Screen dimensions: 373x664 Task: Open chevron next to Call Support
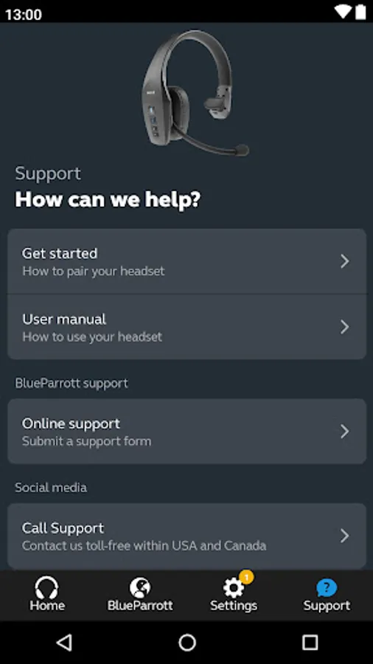click(345, 536)
